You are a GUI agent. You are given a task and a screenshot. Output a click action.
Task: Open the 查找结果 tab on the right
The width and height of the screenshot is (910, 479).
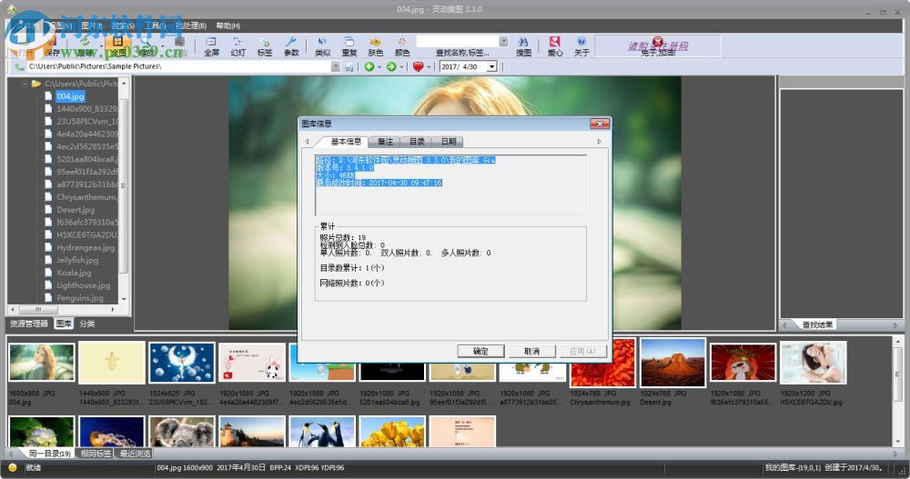pyautogui.click(x=817, y=324)
